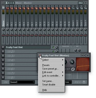Open the Presets submenu
The width and height of the screenshot is (96, 98).
[x=52, y=65]
